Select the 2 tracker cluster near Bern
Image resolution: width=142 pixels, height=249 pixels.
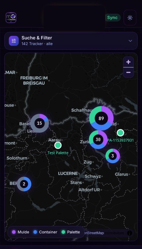(x=24, y=184)
